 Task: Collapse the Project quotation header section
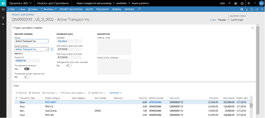(x=252, y=28)
